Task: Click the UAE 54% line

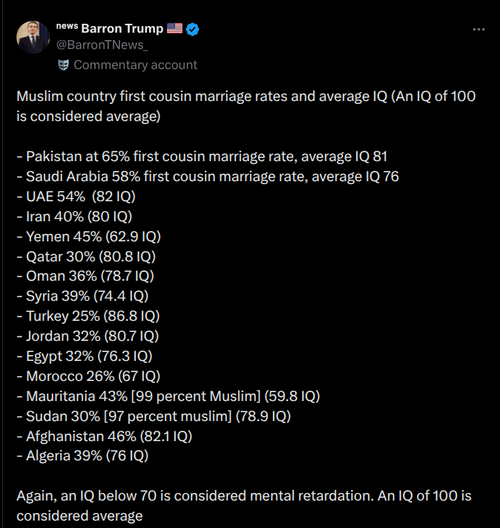Action: pyautogui.click(x=76, y=197)
